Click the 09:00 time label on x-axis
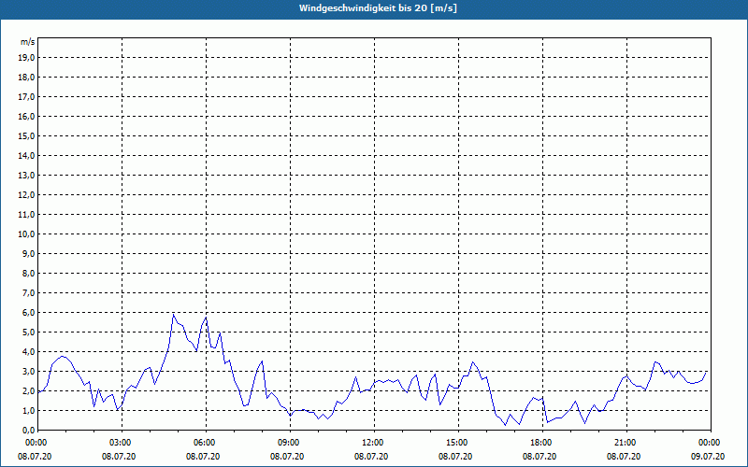This screenshot has width=748, height=467. [x=290, y=443]
